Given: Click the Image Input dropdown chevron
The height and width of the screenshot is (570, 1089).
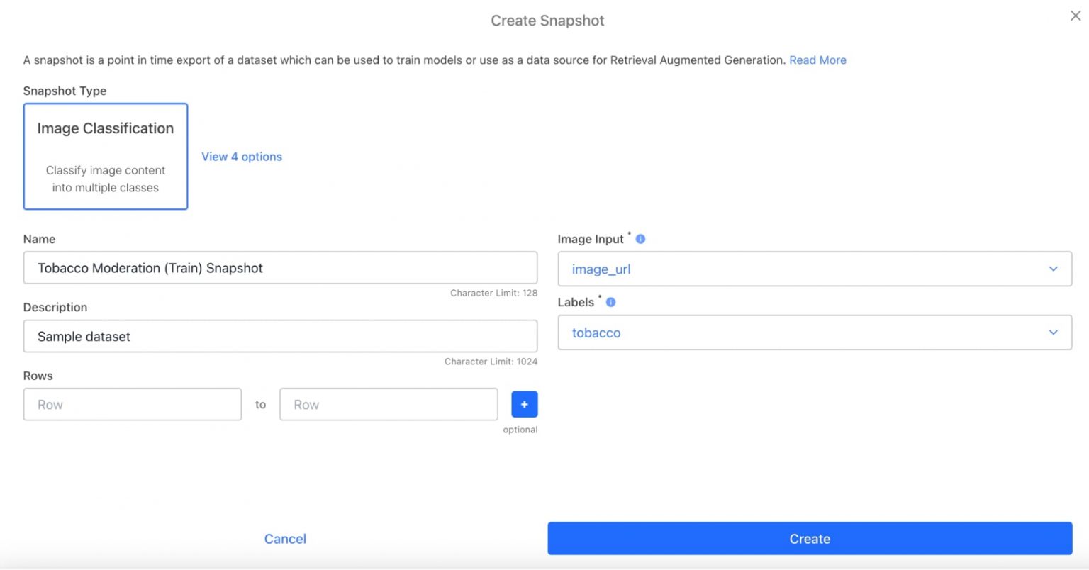Looking at the screenshot, I should [1054, 269].
